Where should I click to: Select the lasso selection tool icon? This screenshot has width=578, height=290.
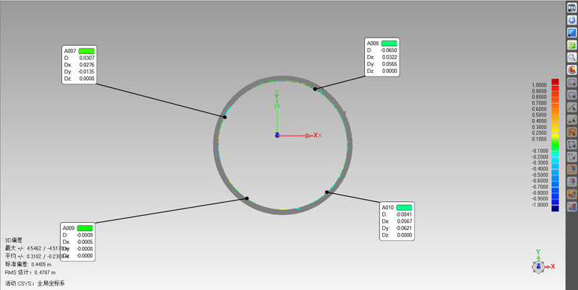pyautogui.click(x=571, y=95)
